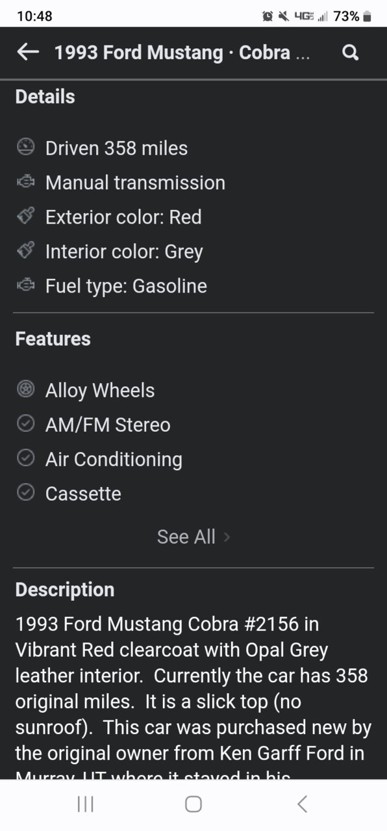Image resolution: width=387 pixels, height=831 pixels.
Task: Tap the wheel icon beside Alloy Wheels
Action: click(25, 389)
